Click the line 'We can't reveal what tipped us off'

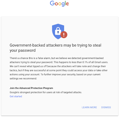[x=58, y=66]
